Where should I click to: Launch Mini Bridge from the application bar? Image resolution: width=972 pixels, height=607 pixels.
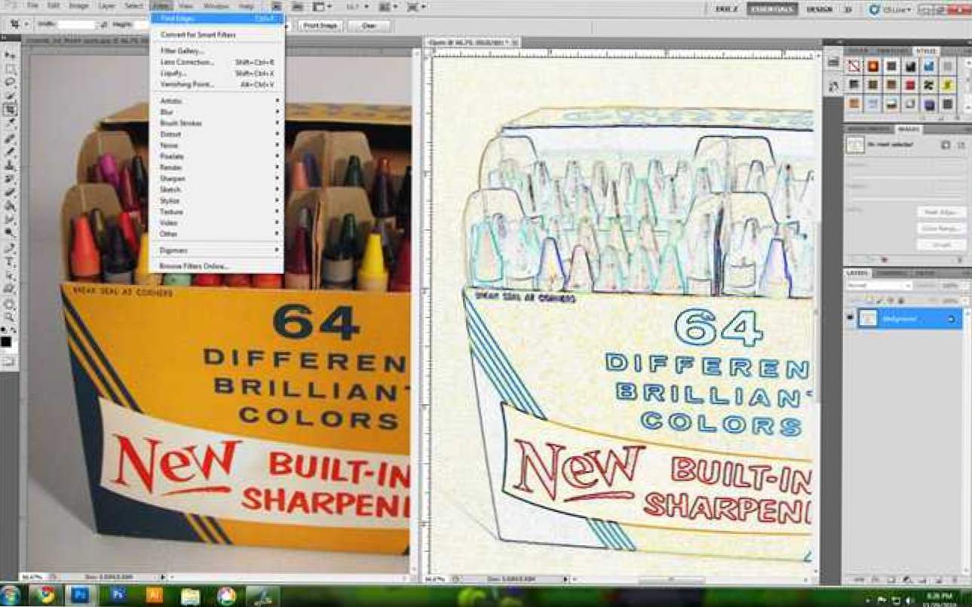[297, 6]
